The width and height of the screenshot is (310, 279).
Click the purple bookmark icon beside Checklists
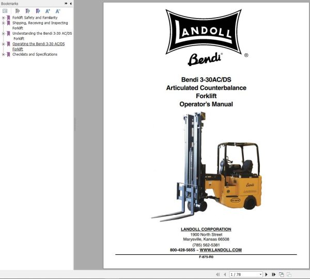click(x=8, y=54)
